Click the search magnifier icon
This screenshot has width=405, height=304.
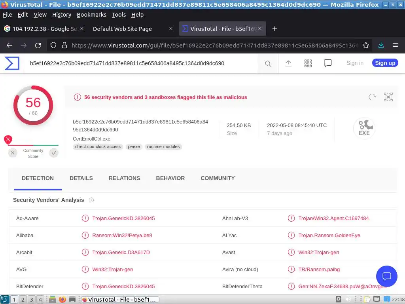[x=268, y=63]
